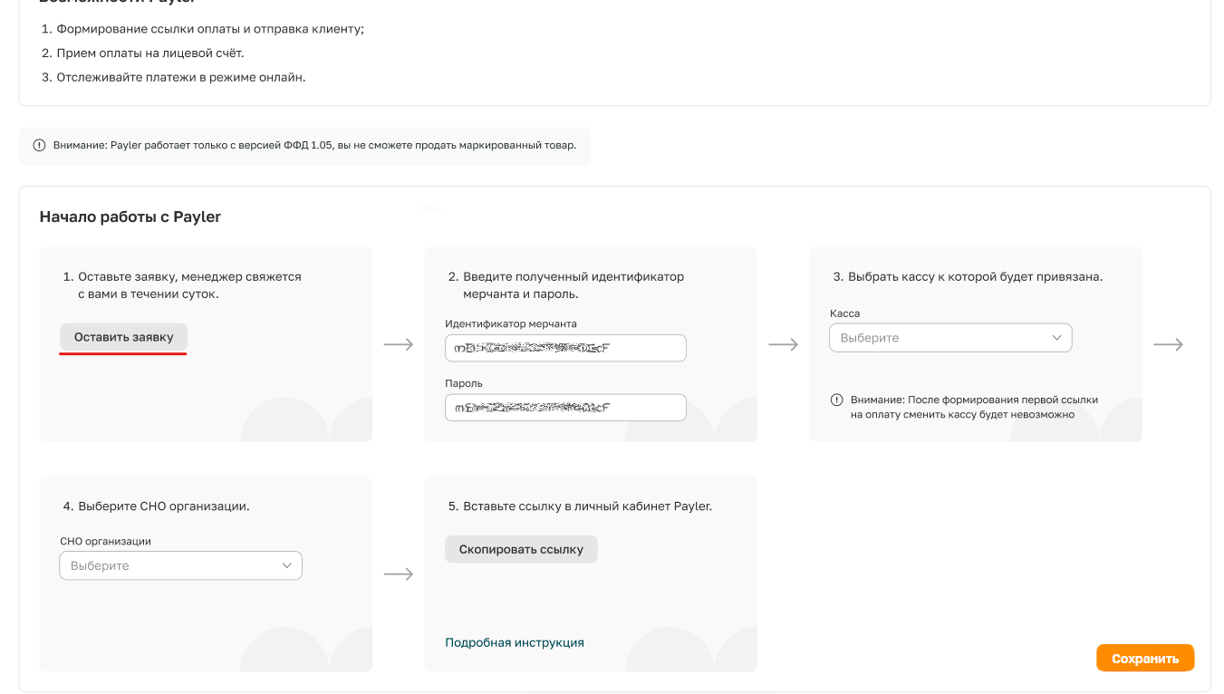This screenshot has height=694, width=1224.
Task: Select text 'Формирование ссылки оплаты и отправка клиенту'
Action: [208, 29]
